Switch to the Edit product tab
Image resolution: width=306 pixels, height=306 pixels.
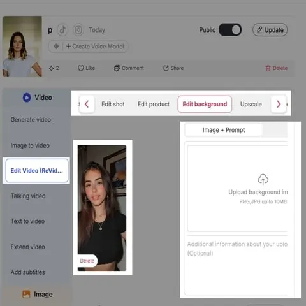coord(154,104)
